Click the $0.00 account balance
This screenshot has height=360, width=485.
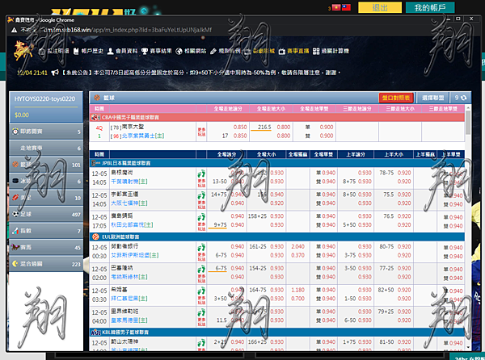(x=22, y=115)
